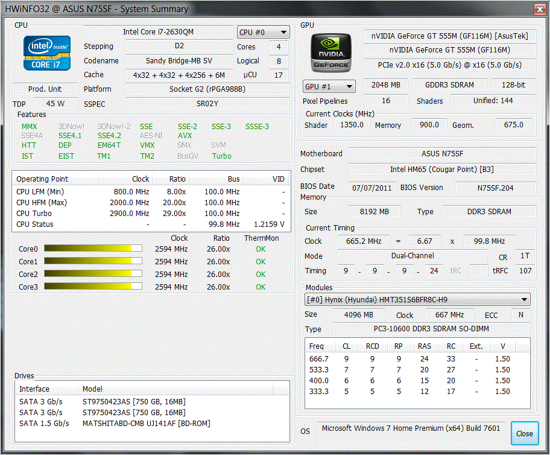This screenshot has height=455, width=550.
Task: Click the 07/07/2011 BIOS date field
Action: coord(372,188)
